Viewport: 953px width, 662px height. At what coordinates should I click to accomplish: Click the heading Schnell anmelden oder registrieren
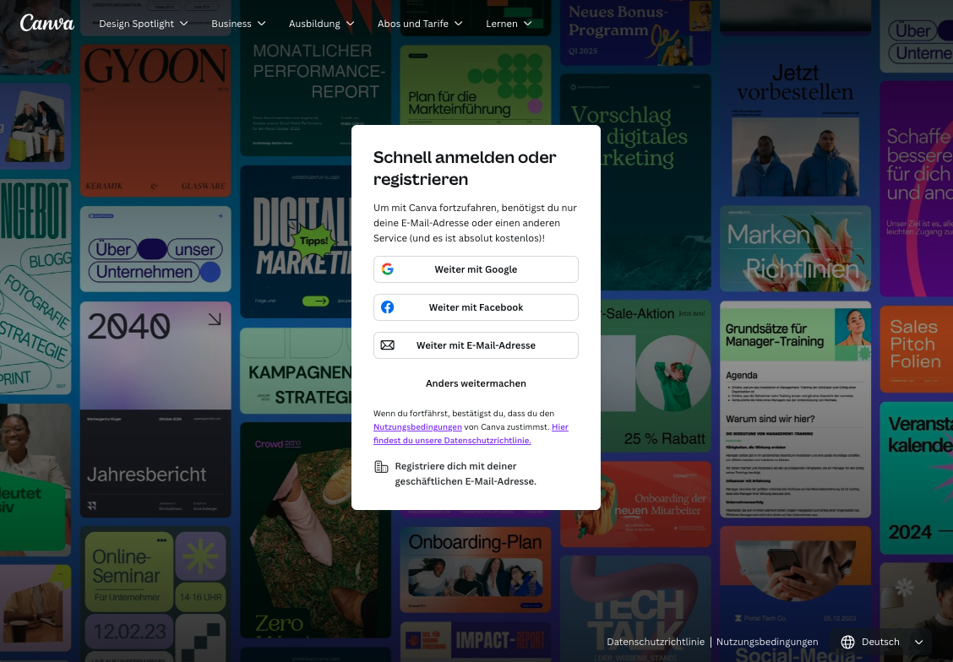click(x=465, y=168)
